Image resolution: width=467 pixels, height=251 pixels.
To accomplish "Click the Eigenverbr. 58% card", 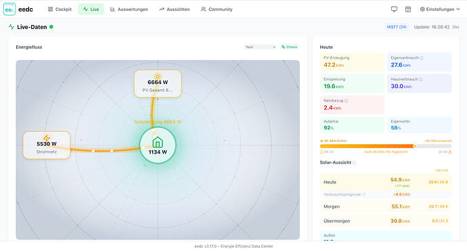I will pyautogui.click(x=420, y=124).
